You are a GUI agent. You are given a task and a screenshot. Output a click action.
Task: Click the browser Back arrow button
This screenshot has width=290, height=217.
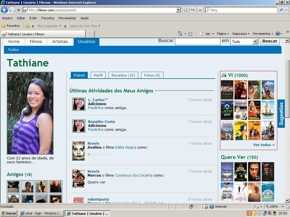point(4,10)
